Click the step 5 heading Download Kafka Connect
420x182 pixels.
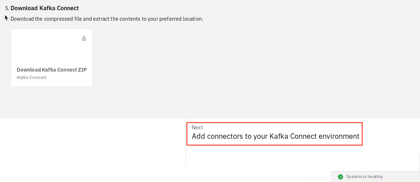tap(45, 8)
